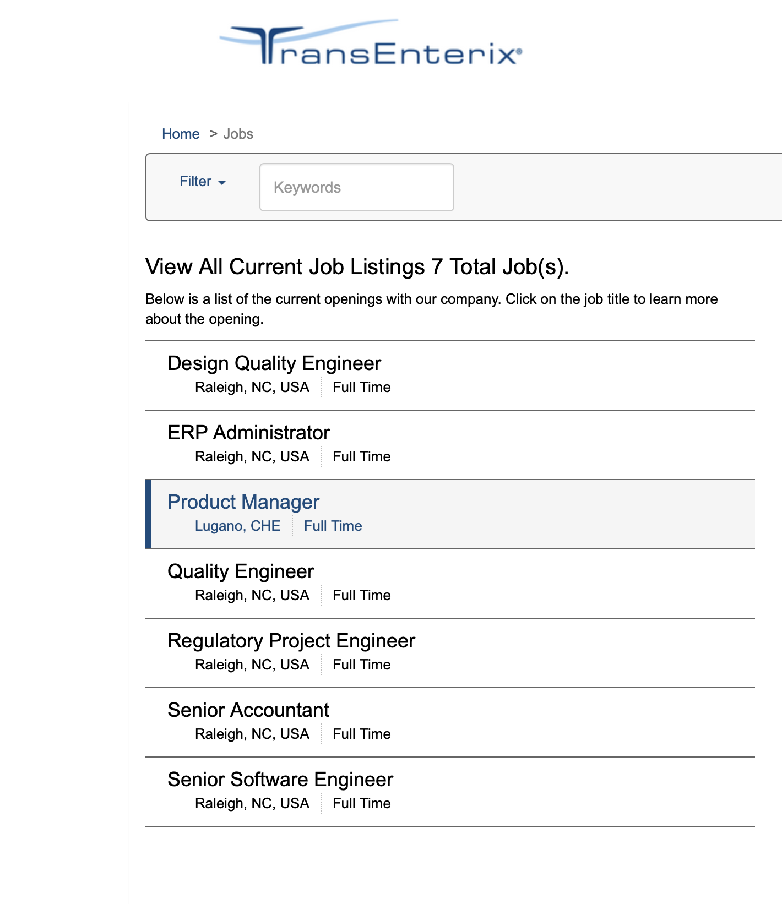
Task: Click Raleigh location under Design Quality Engineer
Action: pos(252,387)
